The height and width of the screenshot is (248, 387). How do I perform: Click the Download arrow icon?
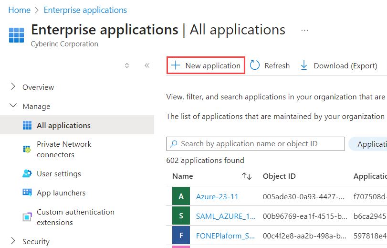pos(304,65)
